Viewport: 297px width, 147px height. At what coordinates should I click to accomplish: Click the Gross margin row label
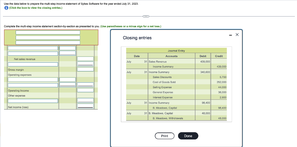coord(16,70)
